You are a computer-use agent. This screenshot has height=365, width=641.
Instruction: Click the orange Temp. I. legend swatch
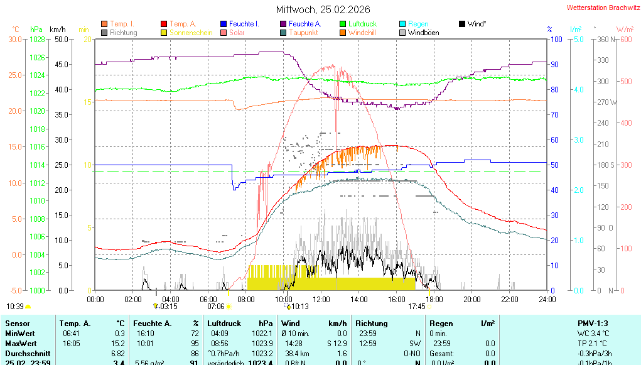[104, 24]
